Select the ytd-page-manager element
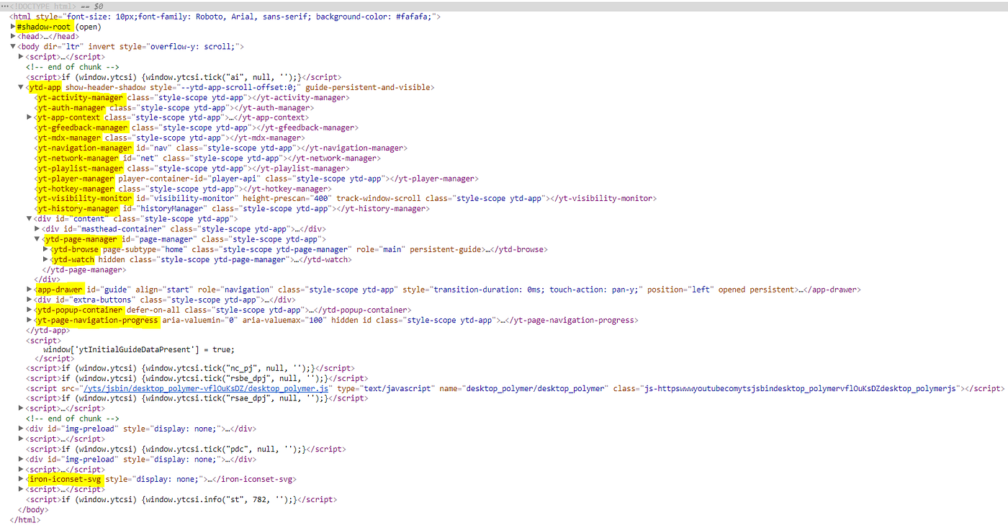This screenshot has width=1008, height=528. pyautogui.click(x=81, y=238)
